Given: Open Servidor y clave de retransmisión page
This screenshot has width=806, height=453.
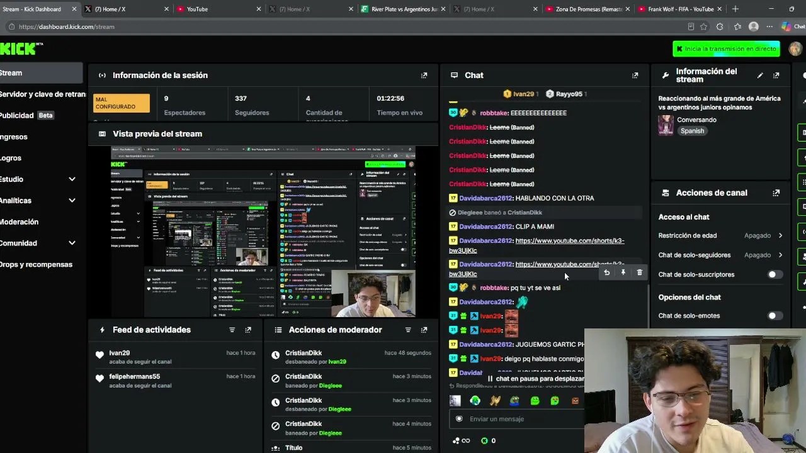Looking at the screenshot, I should tap(43, 94).
